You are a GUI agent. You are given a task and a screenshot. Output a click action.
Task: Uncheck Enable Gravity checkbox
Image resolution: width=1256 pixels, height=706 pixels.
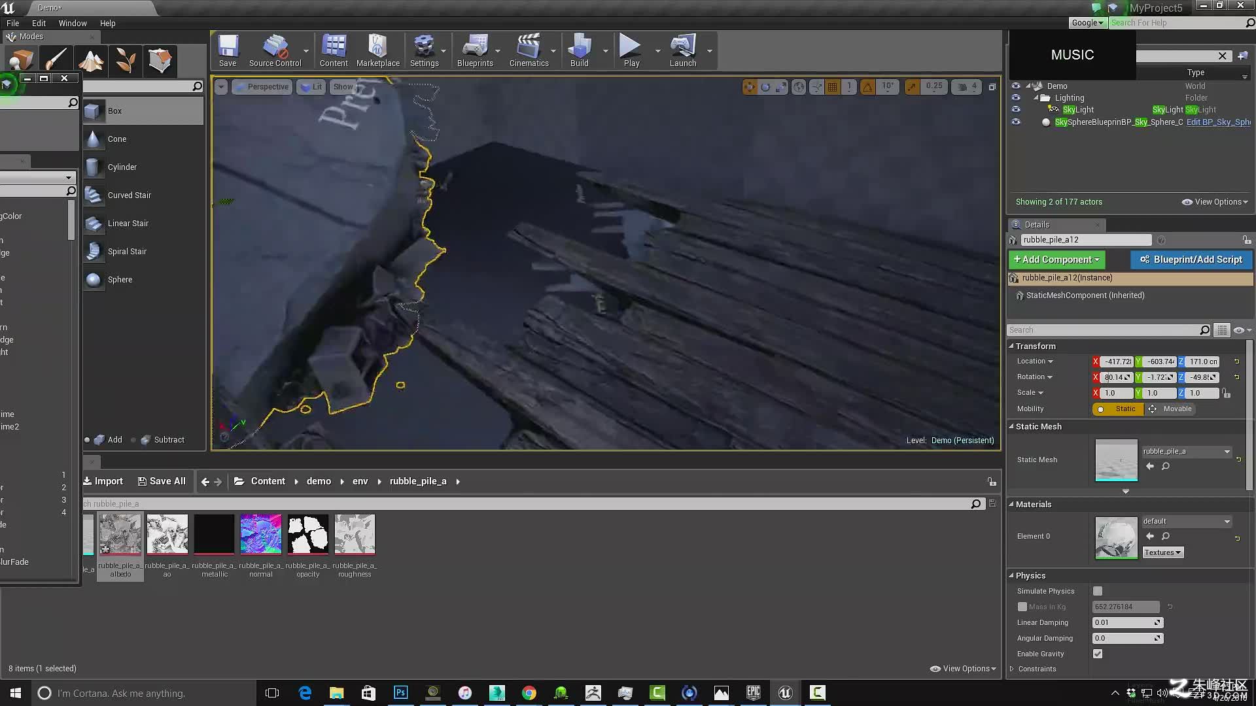(x=1098, y=654)
